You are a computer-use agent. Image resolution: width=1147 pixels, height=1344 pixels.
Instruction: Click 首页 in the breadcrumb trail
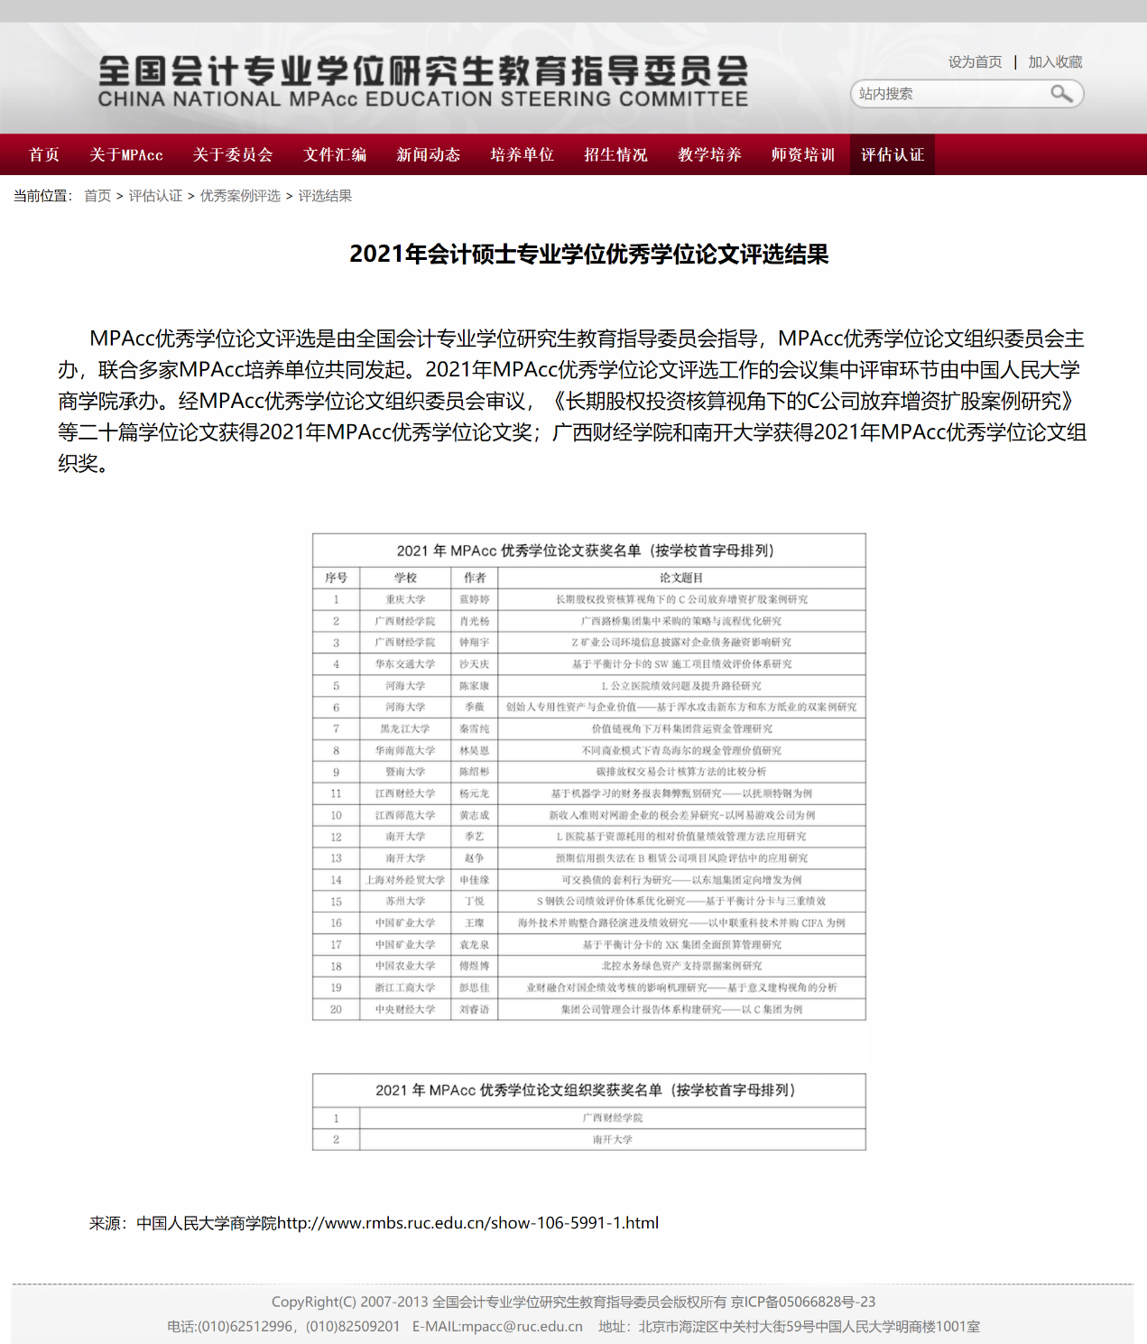pyautogui.click(x=97, y=196)
